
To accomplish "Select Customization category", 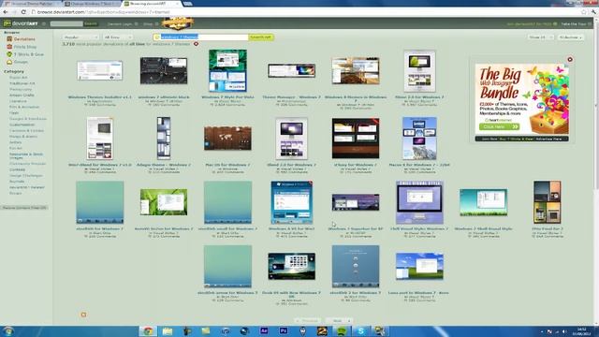I will coord(22,125).
